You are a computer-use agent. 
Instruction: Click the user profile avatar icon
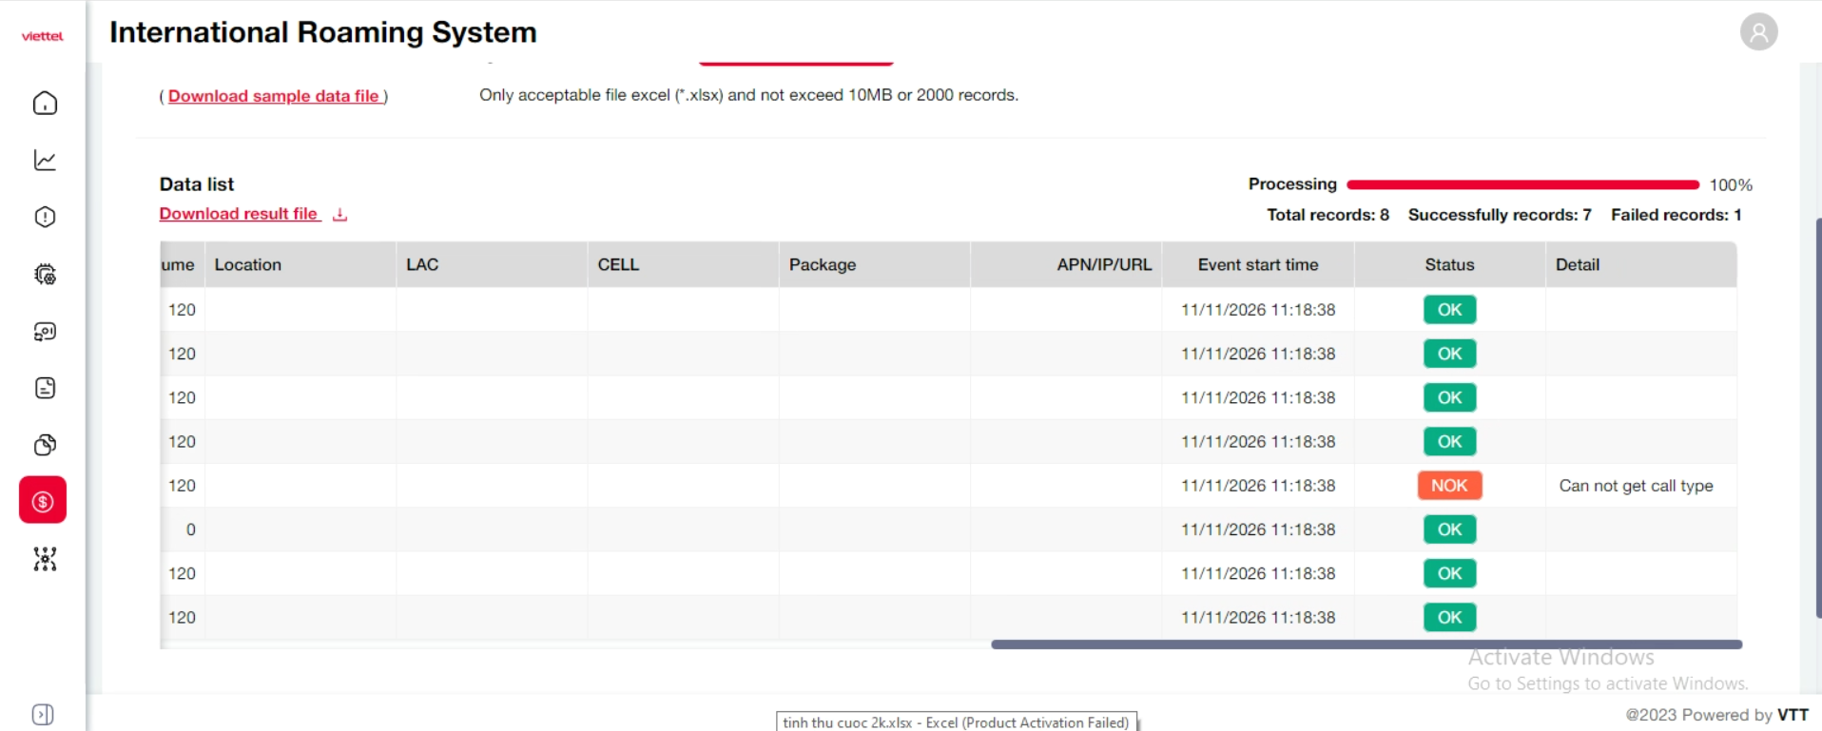tap(1758, 32)
